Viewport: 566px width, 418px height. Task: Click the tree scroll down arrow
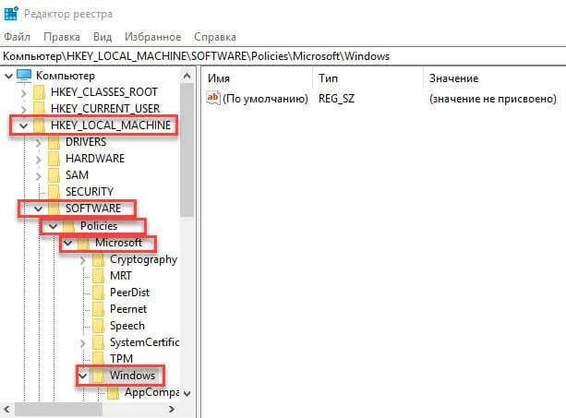click(x=187, y=393)
